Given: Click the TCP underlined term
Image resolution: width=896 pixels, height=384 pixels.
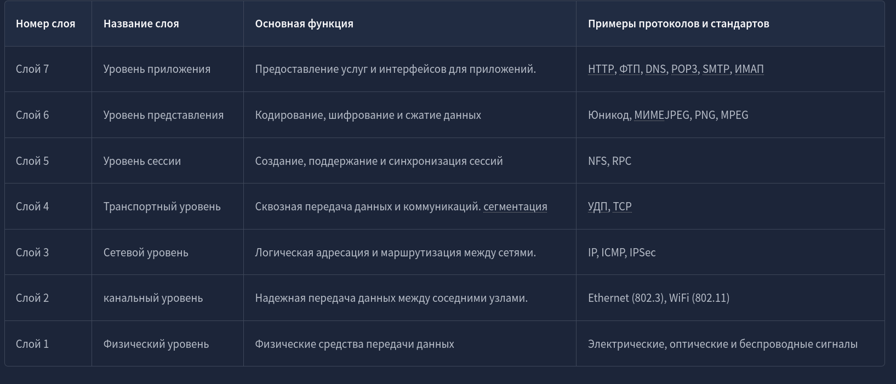Looking at the screenshot, I should (622, 207).
